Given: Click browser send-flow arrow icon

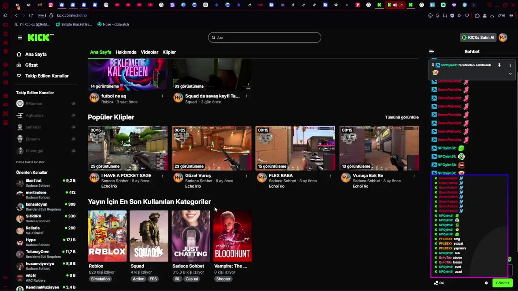Looking at the screenshot, I should pos(459,15).
